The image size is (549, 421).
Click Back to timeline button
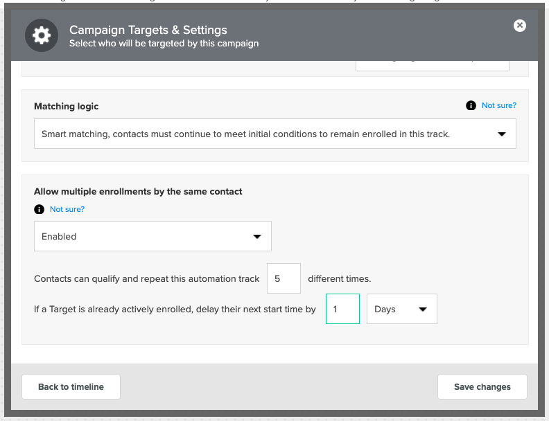pos(71,387)
